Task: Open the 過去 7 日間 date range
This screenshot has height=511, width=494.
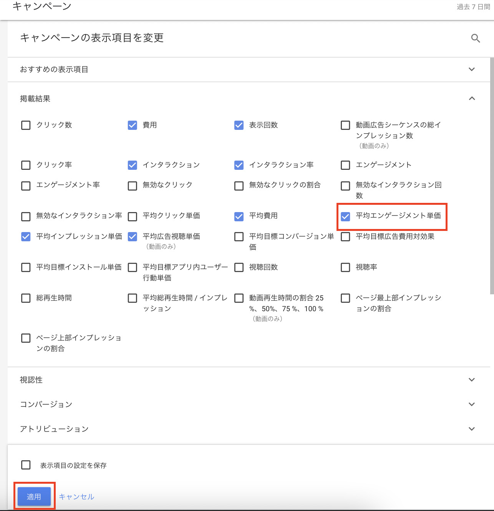Action: coord(473,7)
